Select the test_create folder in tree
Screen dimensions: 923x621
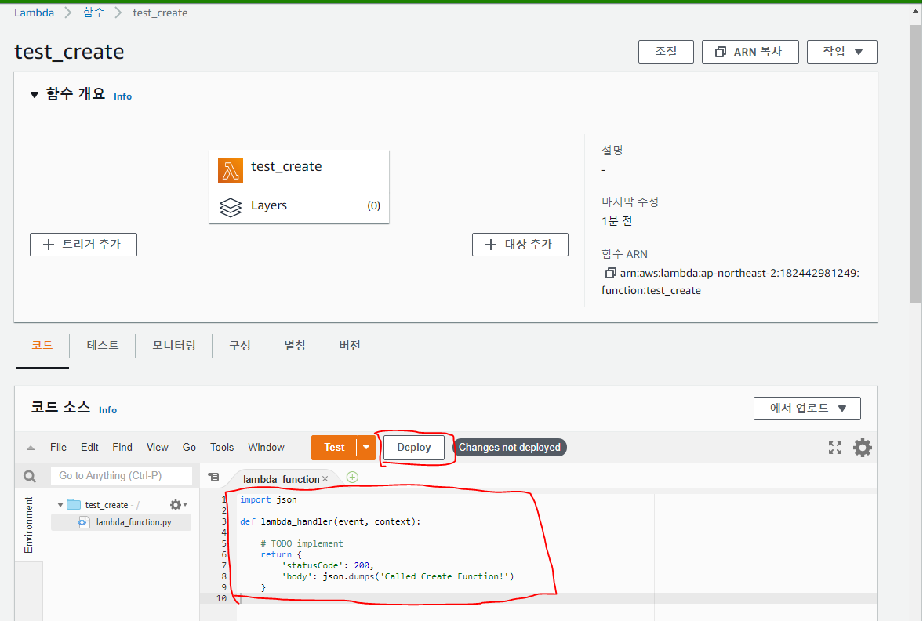(x=107, y=505)
